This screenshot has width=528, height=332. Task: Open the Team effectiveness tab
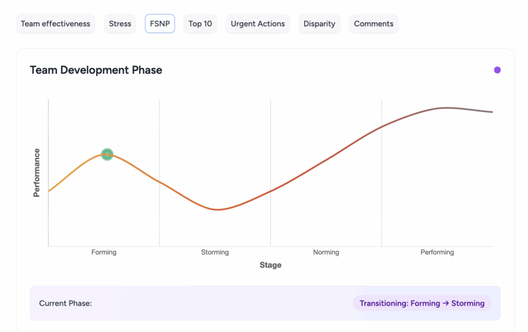click(56, 24)
